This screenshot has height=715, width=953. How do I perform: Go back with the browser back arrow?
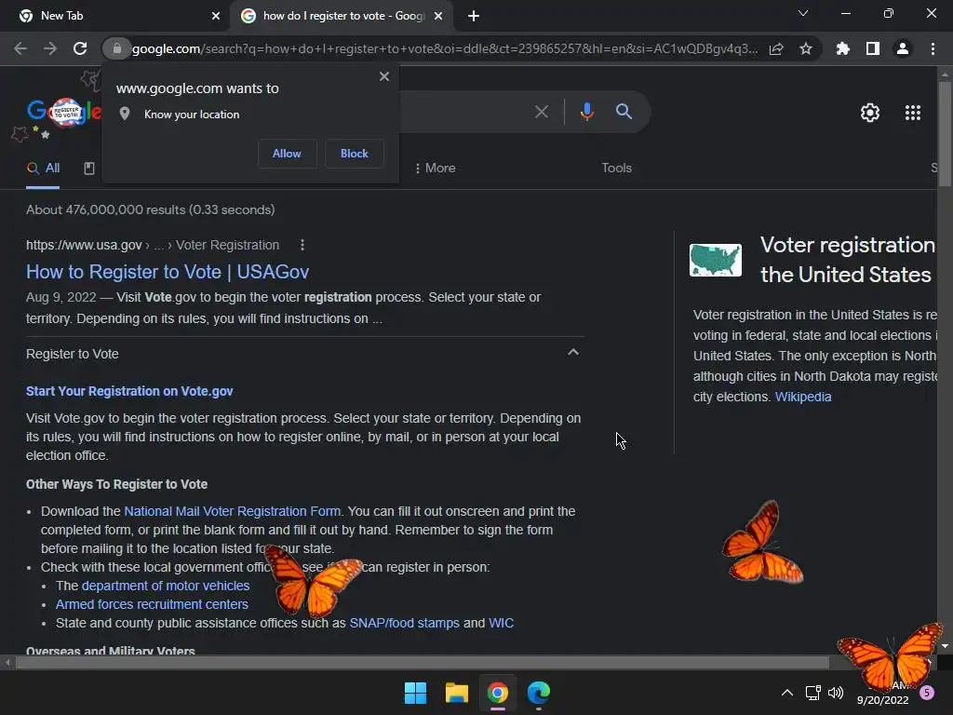20,48
